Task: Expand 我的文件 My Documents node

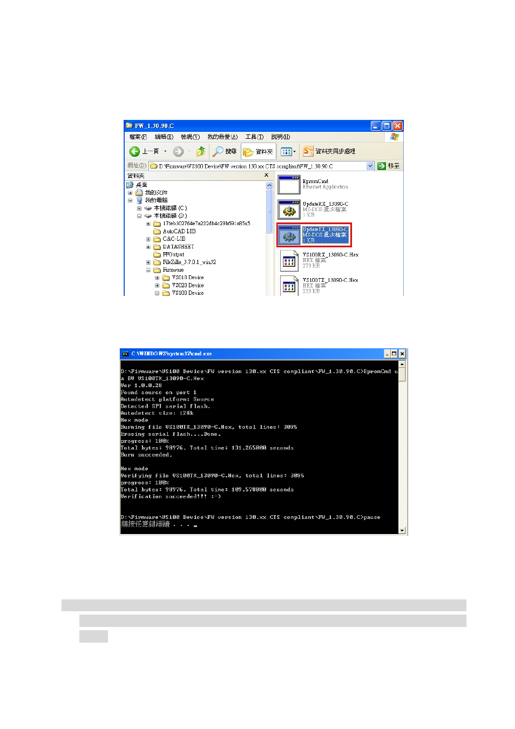Action: coord(130,193)
